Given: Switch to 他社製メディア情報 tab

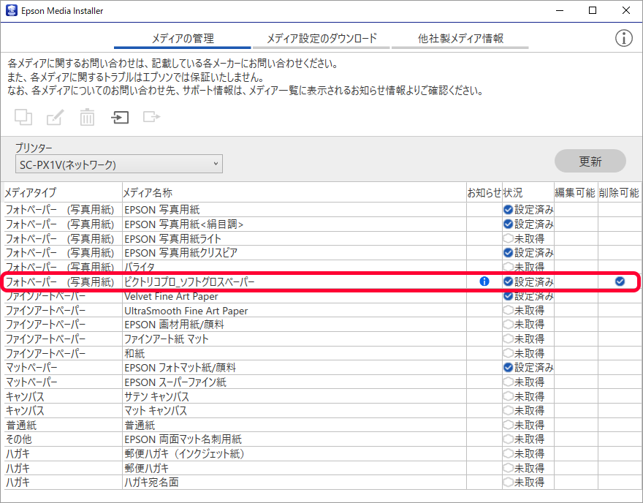Looking at the screenshot, I should tap(460, 39).
